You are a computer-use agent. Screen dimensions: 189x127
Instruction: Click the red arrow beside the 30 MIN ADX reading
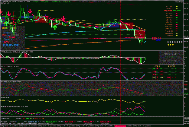click(x=93, y=122)
